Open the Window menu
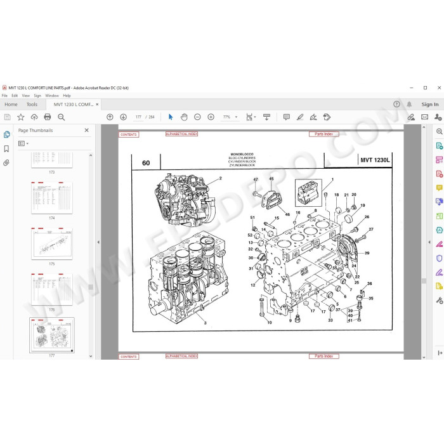Image resolution: width=444 pixels, height=444 pixels. pyautogui.click(x=52, y=96)
